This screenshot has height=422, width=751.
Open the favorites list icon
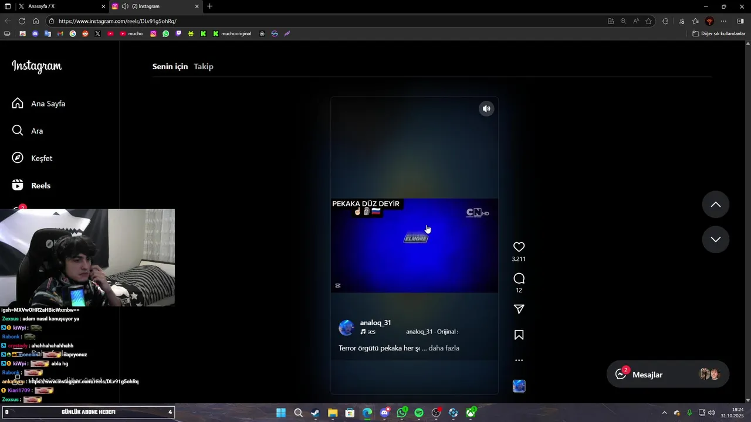pos(695,21)
